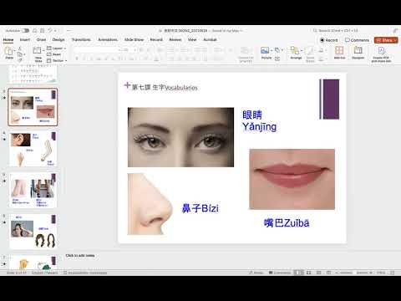Click the Save icon in title bar

click(43, 30)
